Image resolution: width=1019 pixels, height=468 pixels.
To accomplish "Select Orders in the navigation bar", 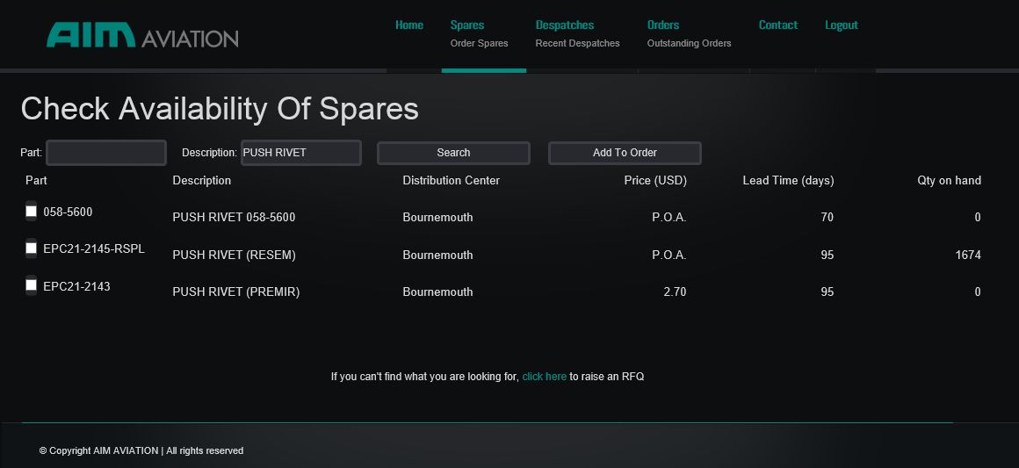I will (663, 25).
